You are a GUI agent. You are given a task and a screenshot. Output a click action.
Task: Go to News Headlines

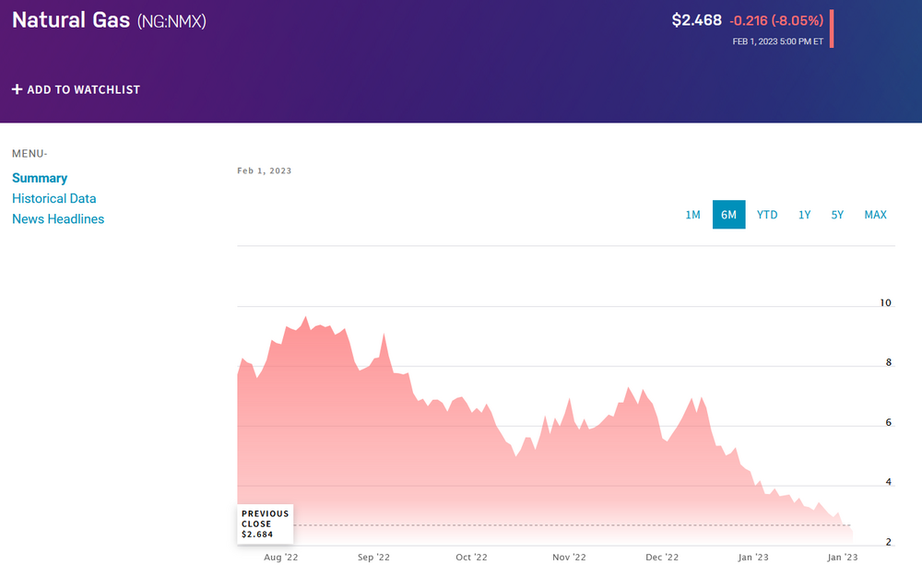(x=58, y=218)
